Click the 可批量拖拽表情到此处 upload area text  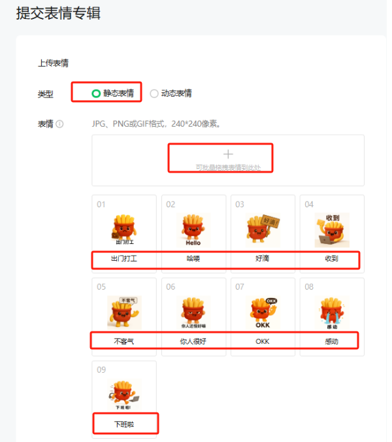tap(228, 168)
